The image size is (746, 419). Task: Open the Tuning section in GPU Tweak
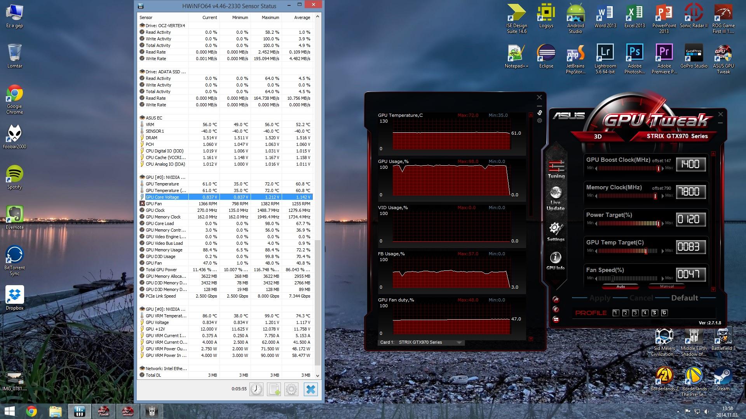[556, 169]
